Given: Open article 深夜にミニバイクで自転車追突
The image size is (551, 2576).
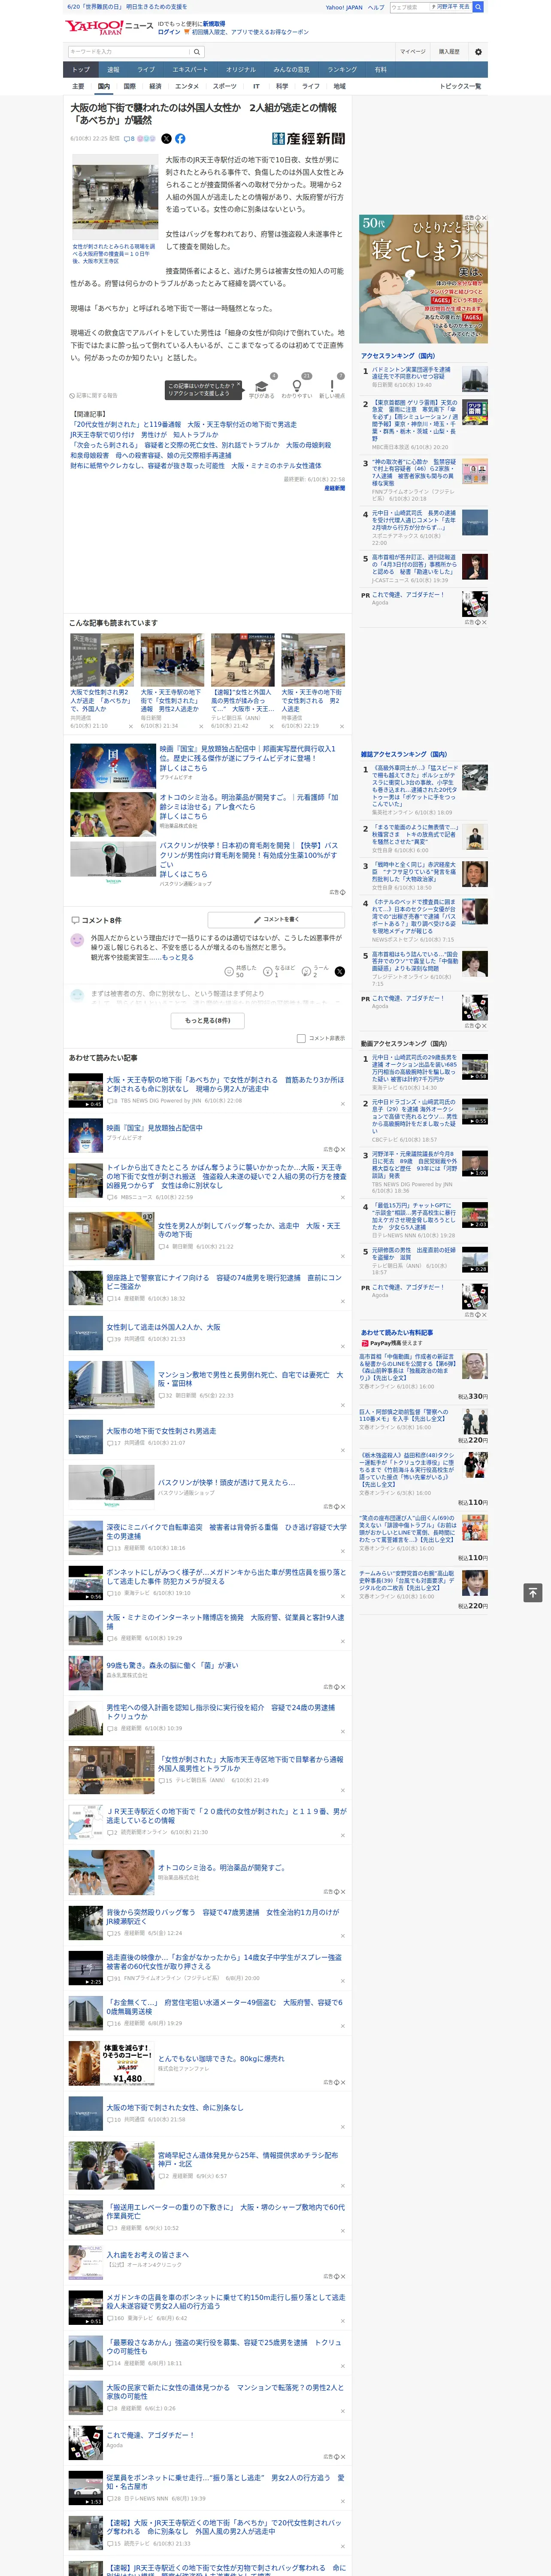Looking at the screenshot, I should click(x=226, y=1531).
